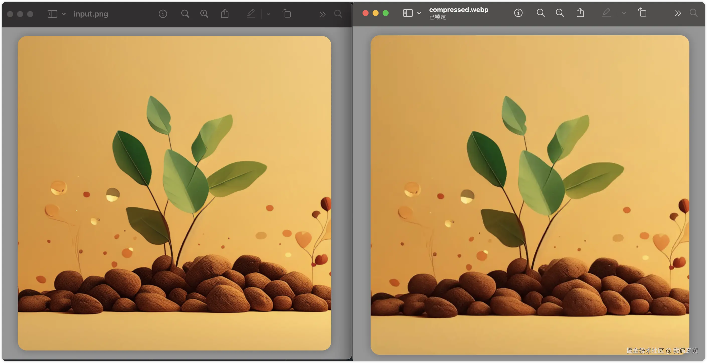Image resolution: width=707 pixels, height=363 pixels.
Task: Expand sidebar view options for compressed.webp
Action: (419, 13)
